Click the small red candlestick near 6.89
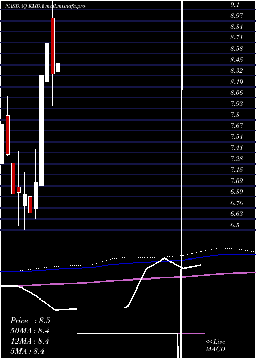This screenshot has width=256, height=359. coord(19,190)
